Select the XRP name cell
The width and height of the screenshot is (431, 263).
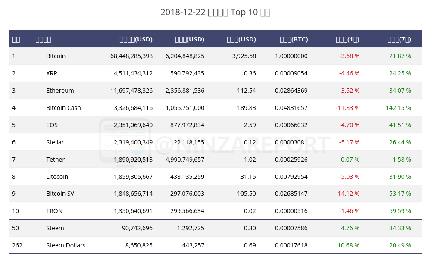[x=52, y=73]
